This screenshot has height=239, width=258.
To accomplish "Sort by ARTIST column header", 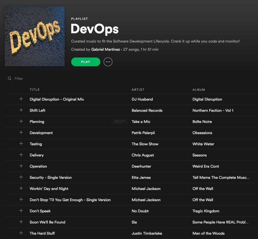I will pos(138,90).
